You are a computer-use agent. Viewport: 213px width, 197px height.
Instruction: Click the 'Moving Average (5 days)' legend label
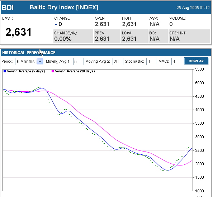[x=26, y=71]
